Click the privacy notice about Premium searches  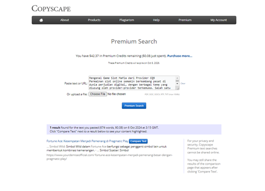pos(204,147)
